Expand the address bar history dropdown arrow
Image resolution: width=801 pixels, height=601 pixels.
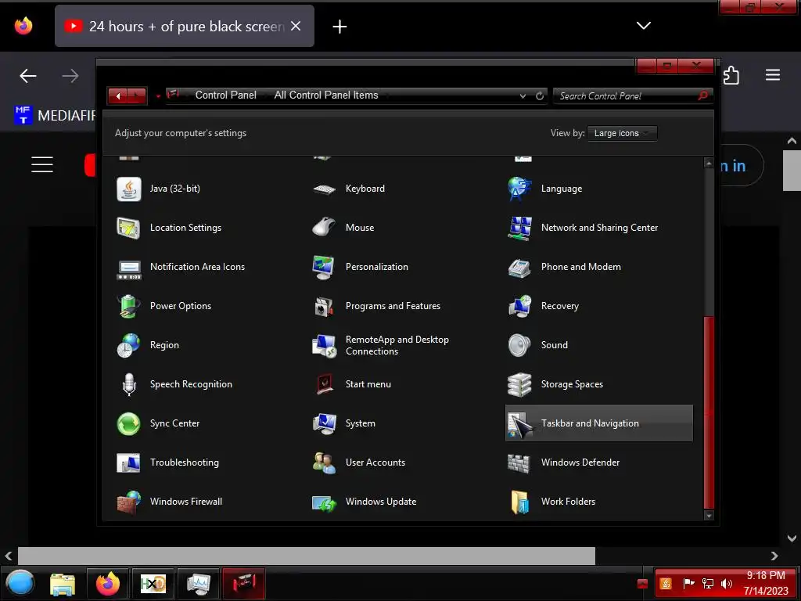pyautogui.click(x=523, y=96)
